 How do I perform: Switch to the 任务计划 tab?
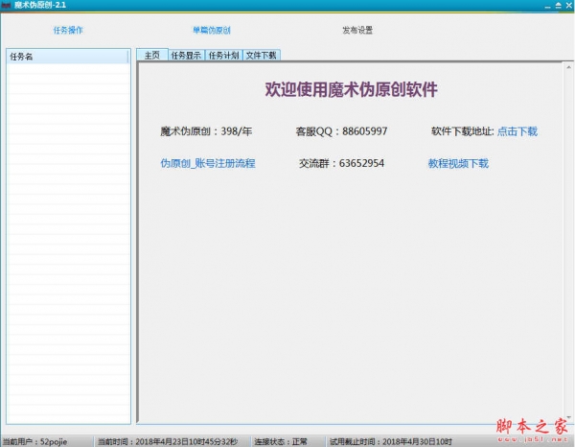[224, 56]
